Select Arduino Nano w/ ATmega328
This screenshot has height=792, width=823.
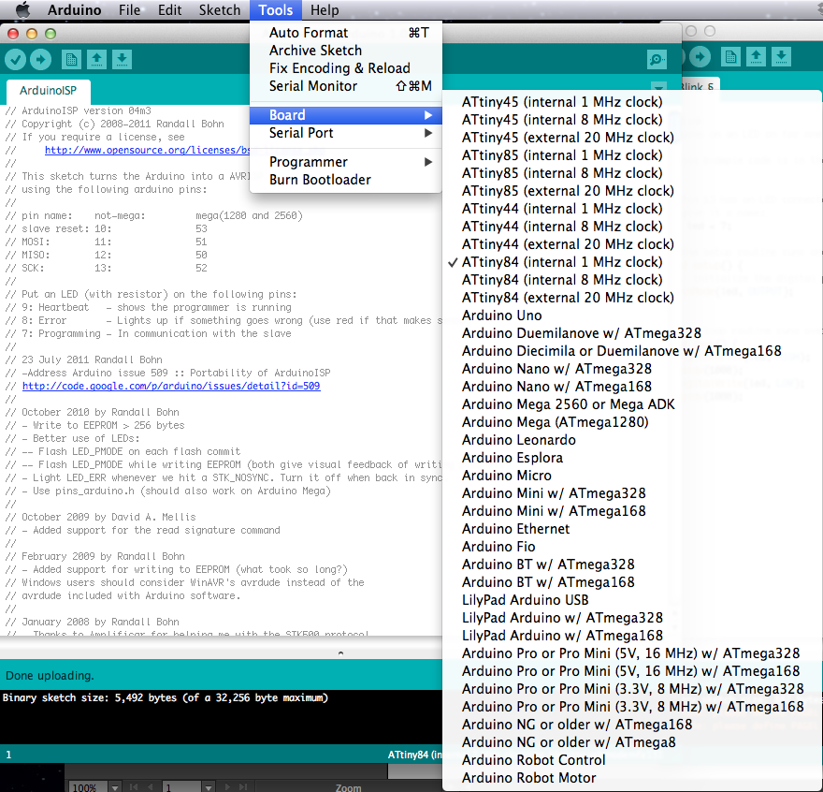pos(632,369)
